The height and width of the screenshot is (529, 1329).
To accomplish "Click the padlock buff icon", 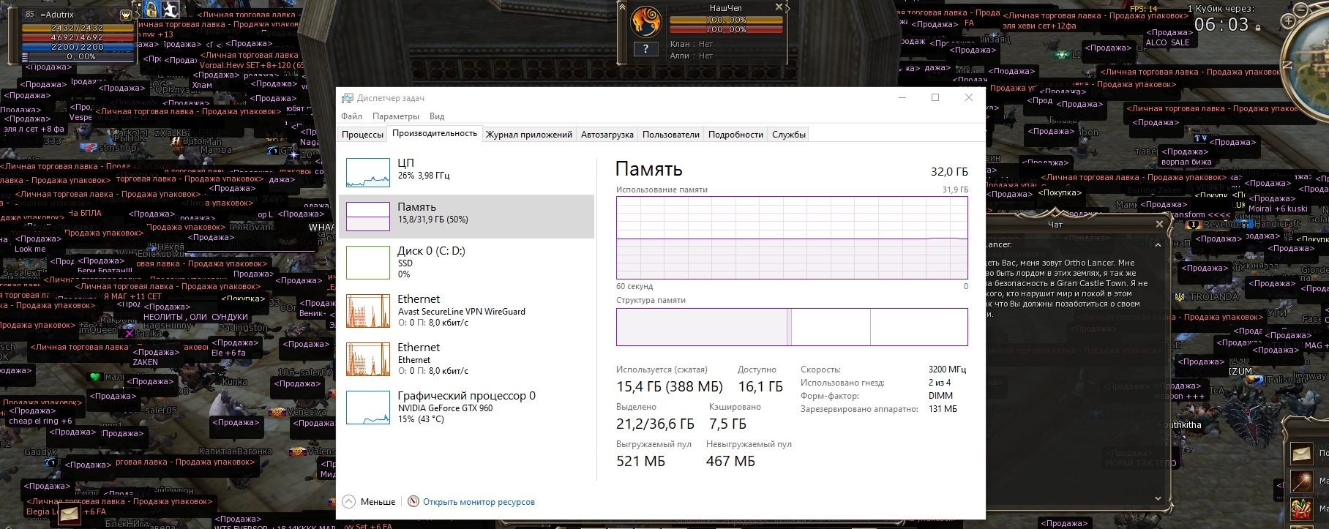I will [151, 10].
